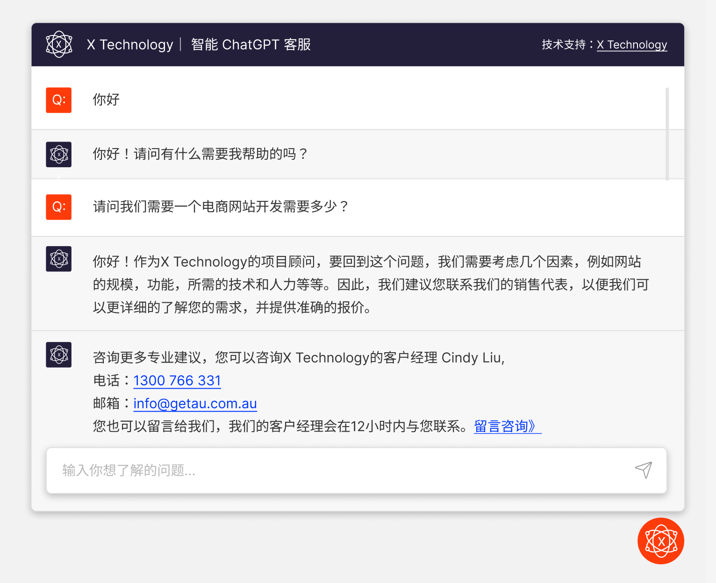The width and height of the screenshot is (716, 583).
Task: Click bot avatar beside the 项目顾问 answer
Action: [59, 259]
